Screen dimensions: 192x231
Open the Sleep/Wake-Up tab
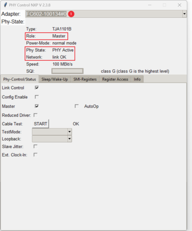coord(55,79)
